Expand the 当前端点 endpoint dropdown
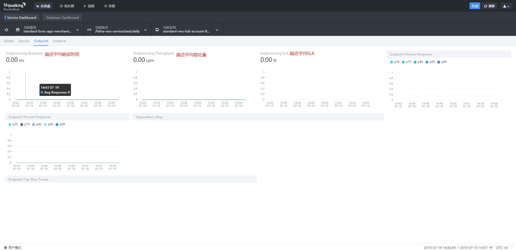 pyautogui.click(x=145, y=30)
